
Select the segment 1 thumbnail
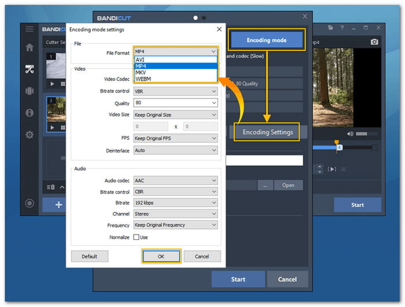point(56,65)
